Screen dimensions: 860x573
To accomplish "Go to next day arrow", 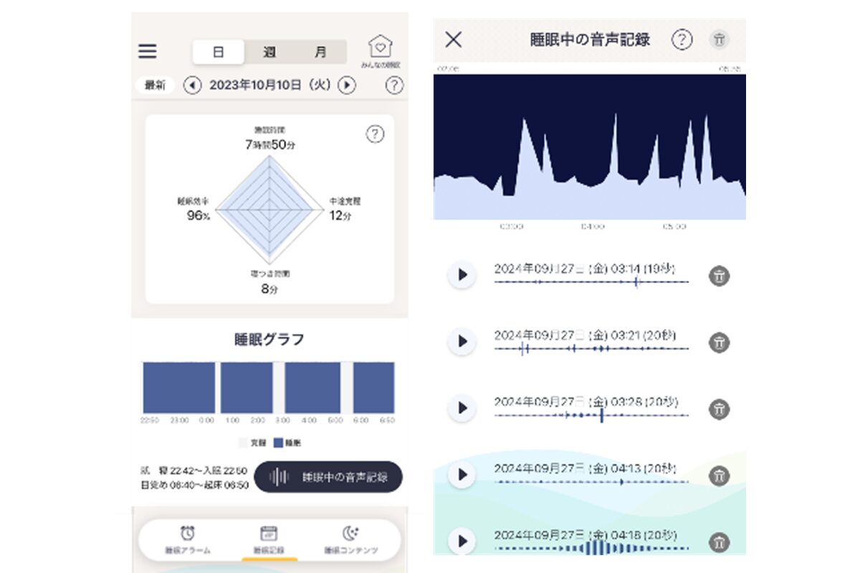I will coord(347,85).
